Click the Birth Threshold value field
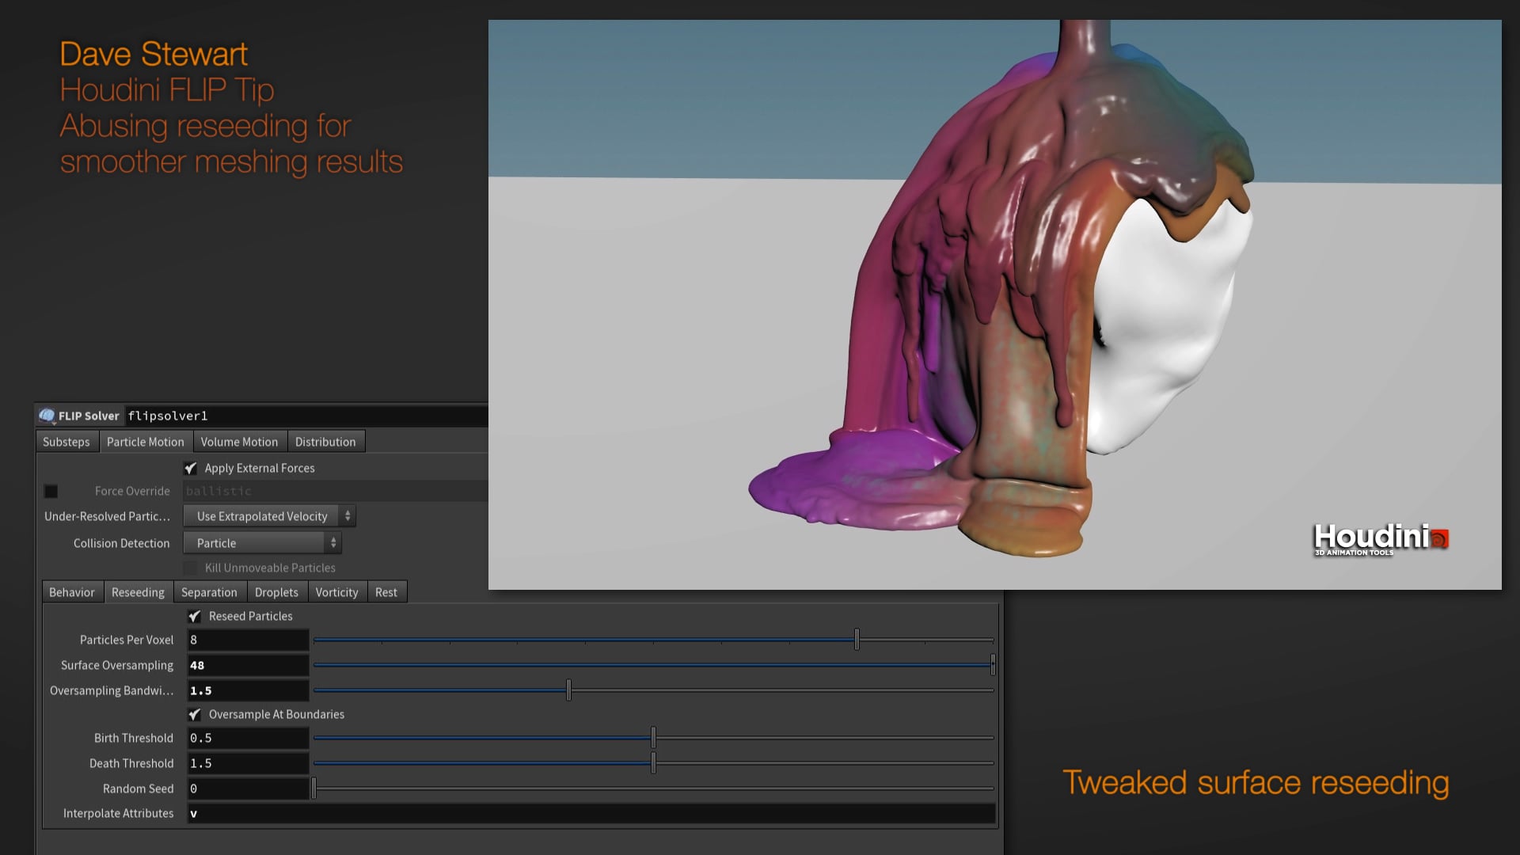 248,739
